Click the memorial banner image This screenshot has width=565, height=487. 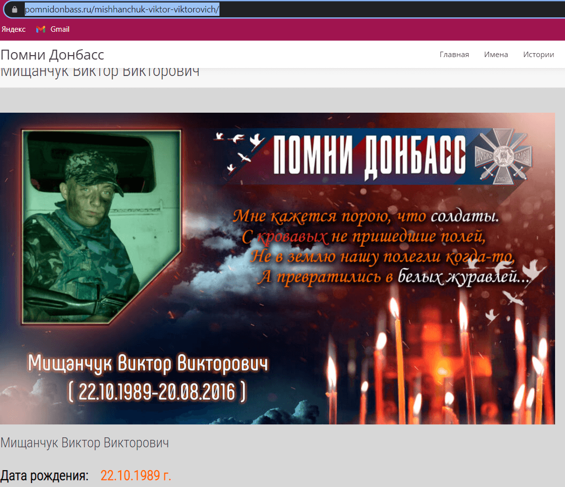point(278,269)
